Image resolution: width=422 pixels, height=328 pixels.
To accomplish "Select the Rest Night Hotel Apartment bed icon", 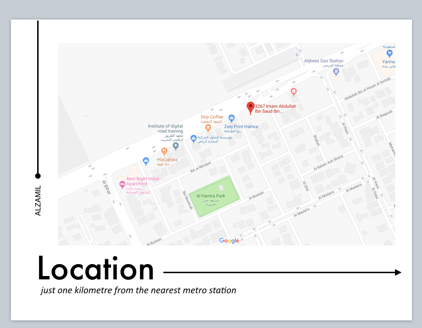I will click(x=122, y=183).
